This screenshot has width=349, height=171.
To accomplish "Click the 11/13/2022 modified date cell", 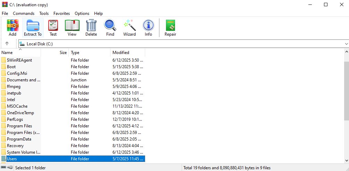I will [x=127, y=106].
